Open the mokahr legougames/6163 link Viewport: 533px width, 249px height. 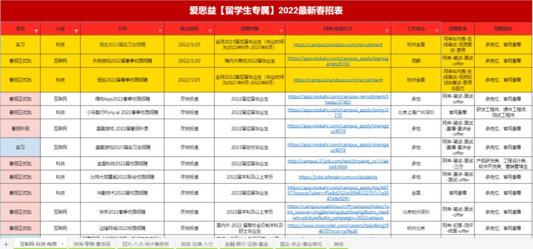[338, 61]
